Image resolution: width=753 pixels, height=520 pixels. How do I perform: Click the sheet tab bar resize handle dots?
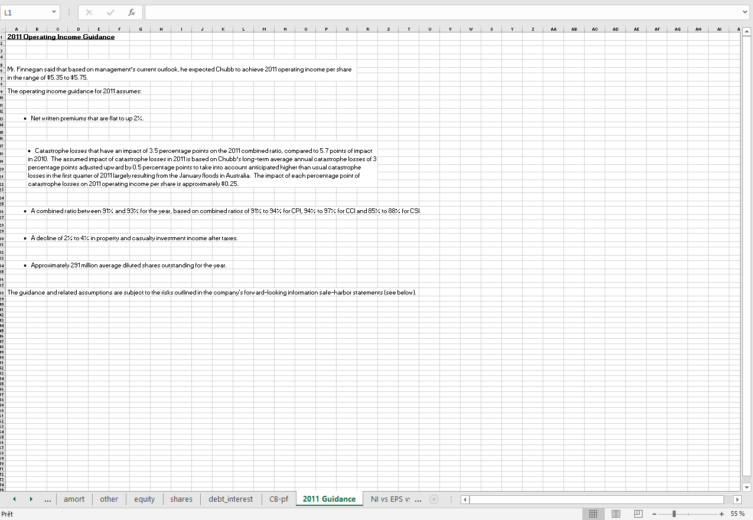tap(452, 499)
